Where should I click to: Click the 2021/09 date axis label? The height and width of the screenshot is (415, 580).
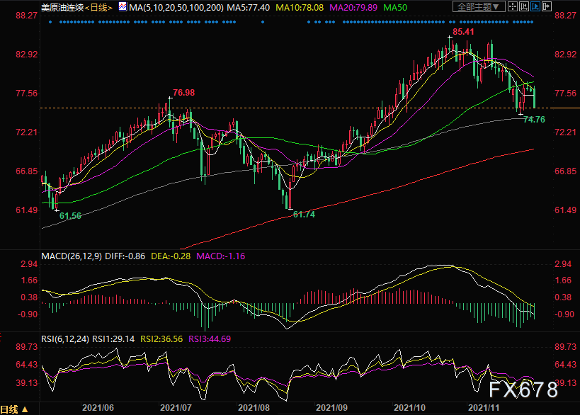pos(331,408)
